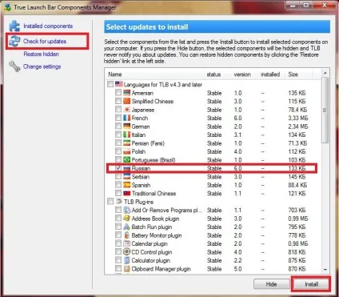The width and height of the screenshot is (339, 297).
Task: Click the Address Book plugin icon
Action: [x=127, y=219]
